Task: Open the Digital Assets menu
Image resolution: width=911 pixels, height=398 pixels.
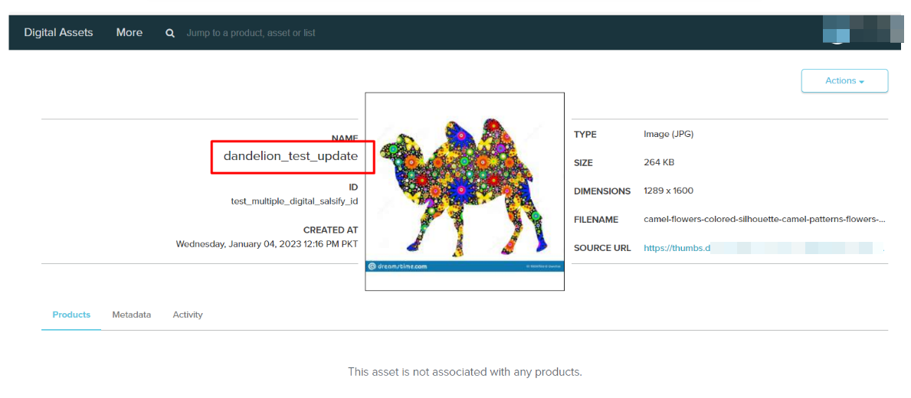Action: tap(58, 32)
